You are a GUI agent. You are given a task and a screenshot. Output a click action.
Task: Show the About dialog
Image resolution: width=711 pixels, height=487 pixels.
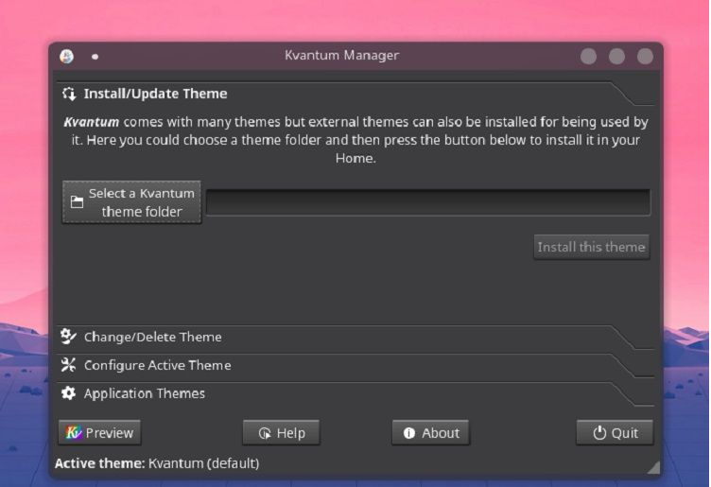(431, 432)
